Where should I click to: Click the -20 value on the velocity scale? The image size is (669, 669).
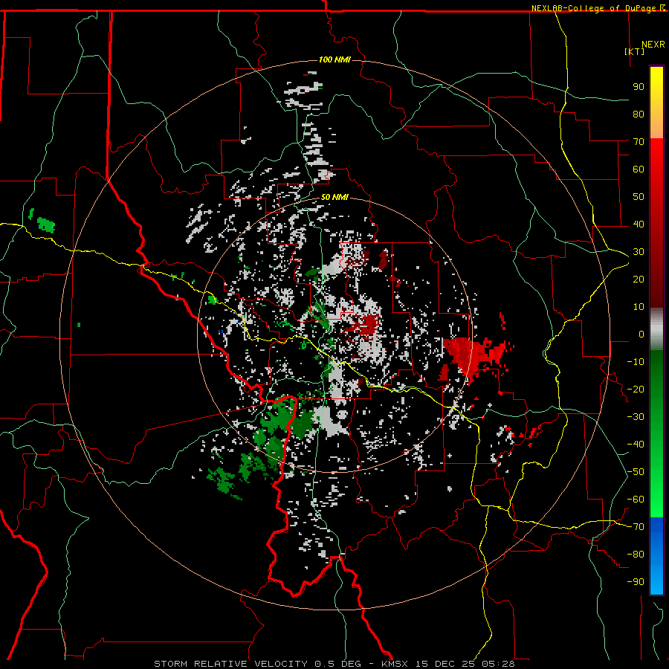pos(636,389)
